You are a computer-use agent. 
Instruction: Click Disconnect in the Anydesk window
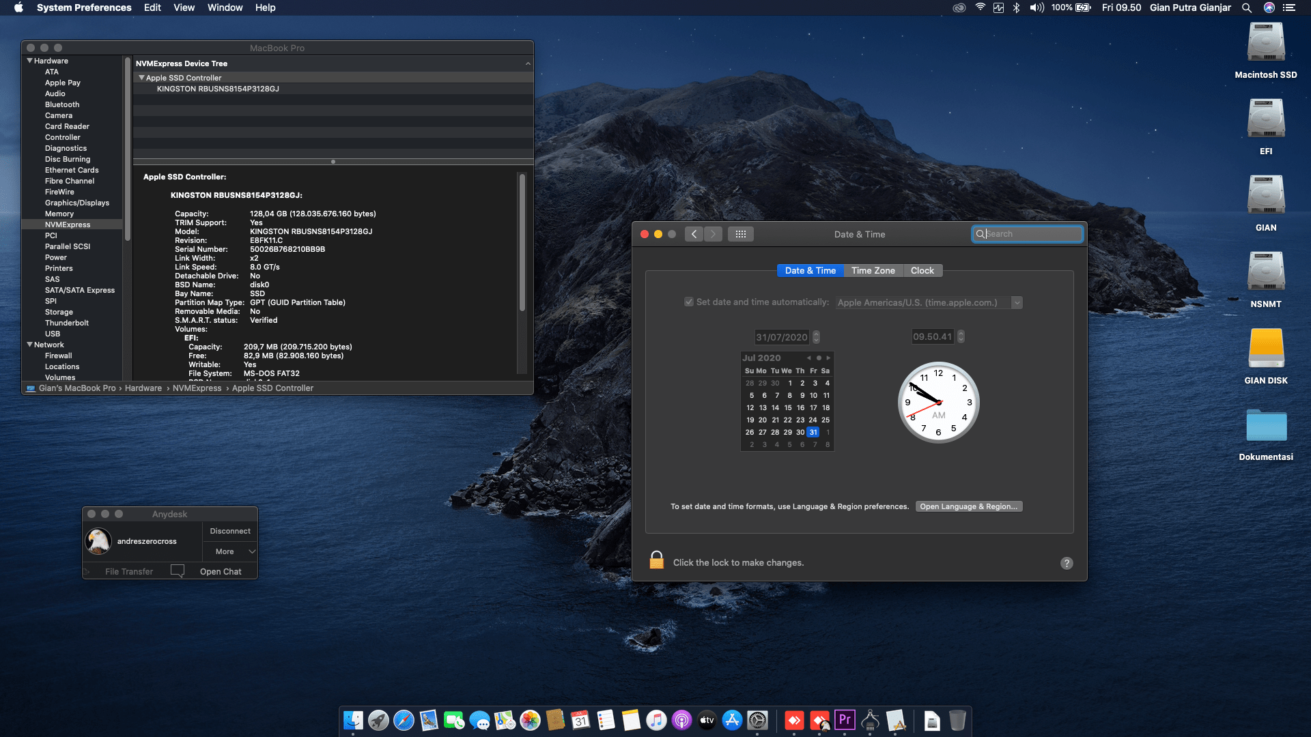coord(229,530)
